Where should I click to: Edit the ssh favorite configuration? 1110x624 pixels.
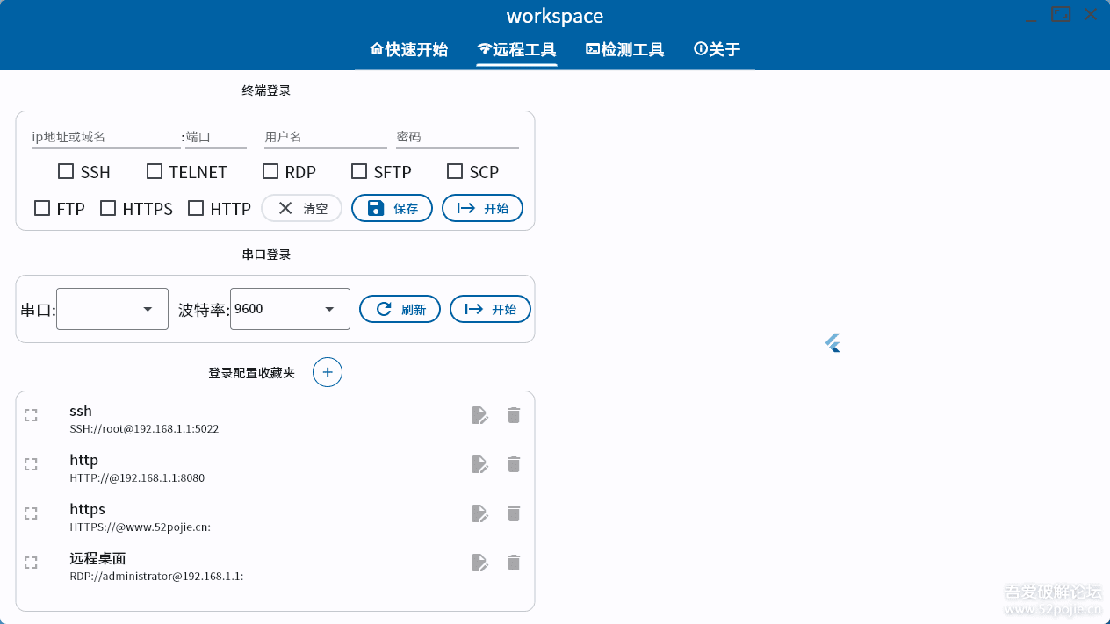479,415
